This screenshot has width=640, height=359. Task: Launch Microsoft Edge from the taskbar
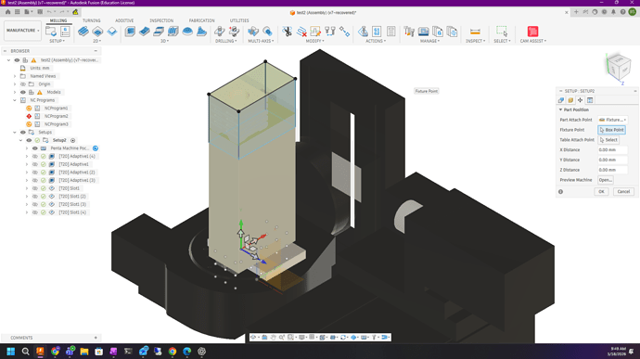[187, 352]
